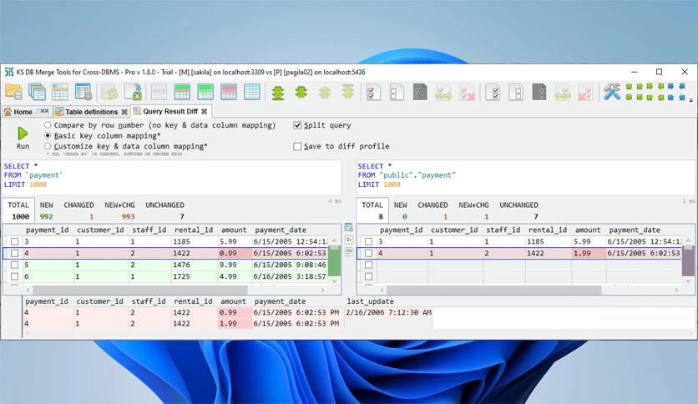Viewport: 698px width, 404px height.
Task: Click top icon between the two result grids
Action: click(x=349, y=228)
